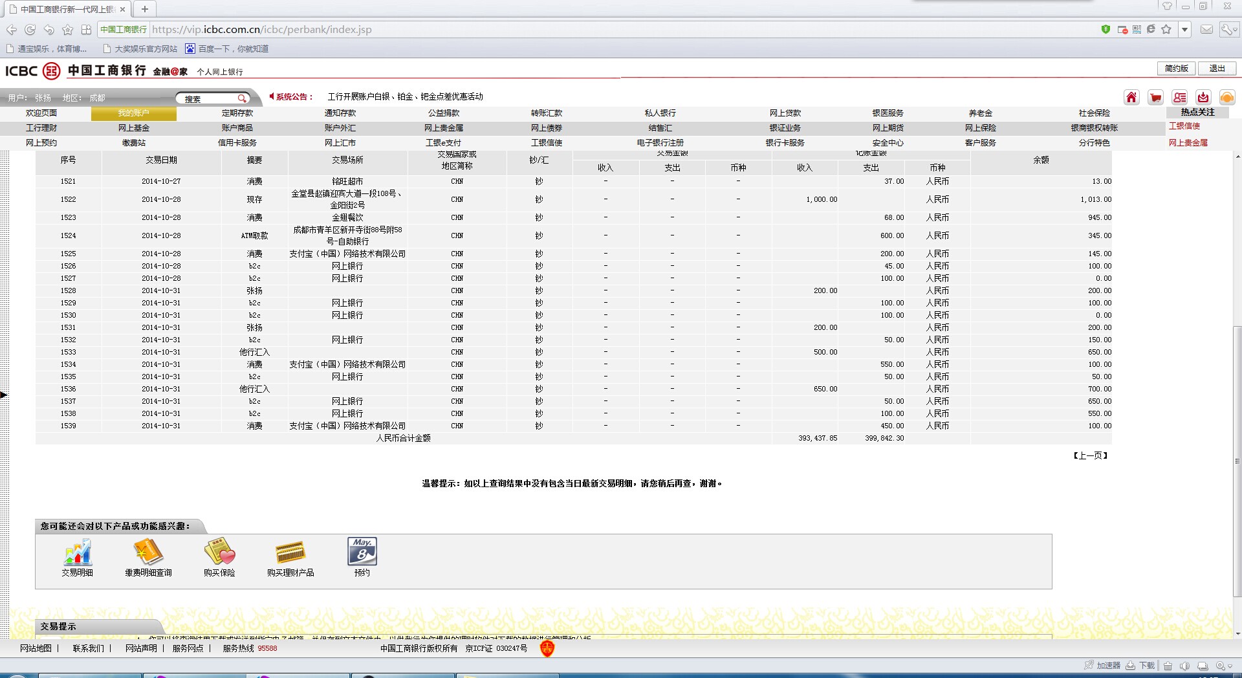Open the red shopping cart icon
Screen dimensions: 1242x678
tap(1155, 98)
